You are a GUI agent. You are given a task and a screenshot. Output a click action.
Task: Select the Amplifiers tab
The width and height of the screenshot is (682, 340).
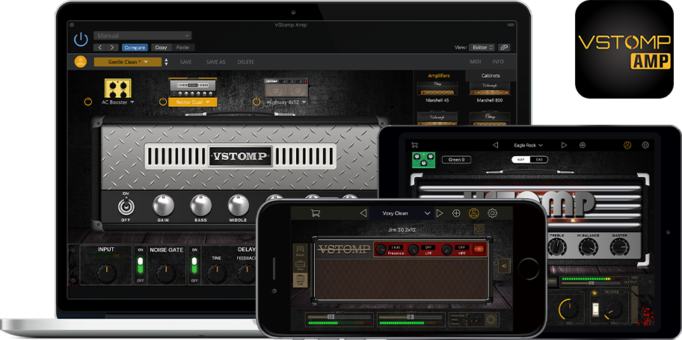[x=439, y=75]
